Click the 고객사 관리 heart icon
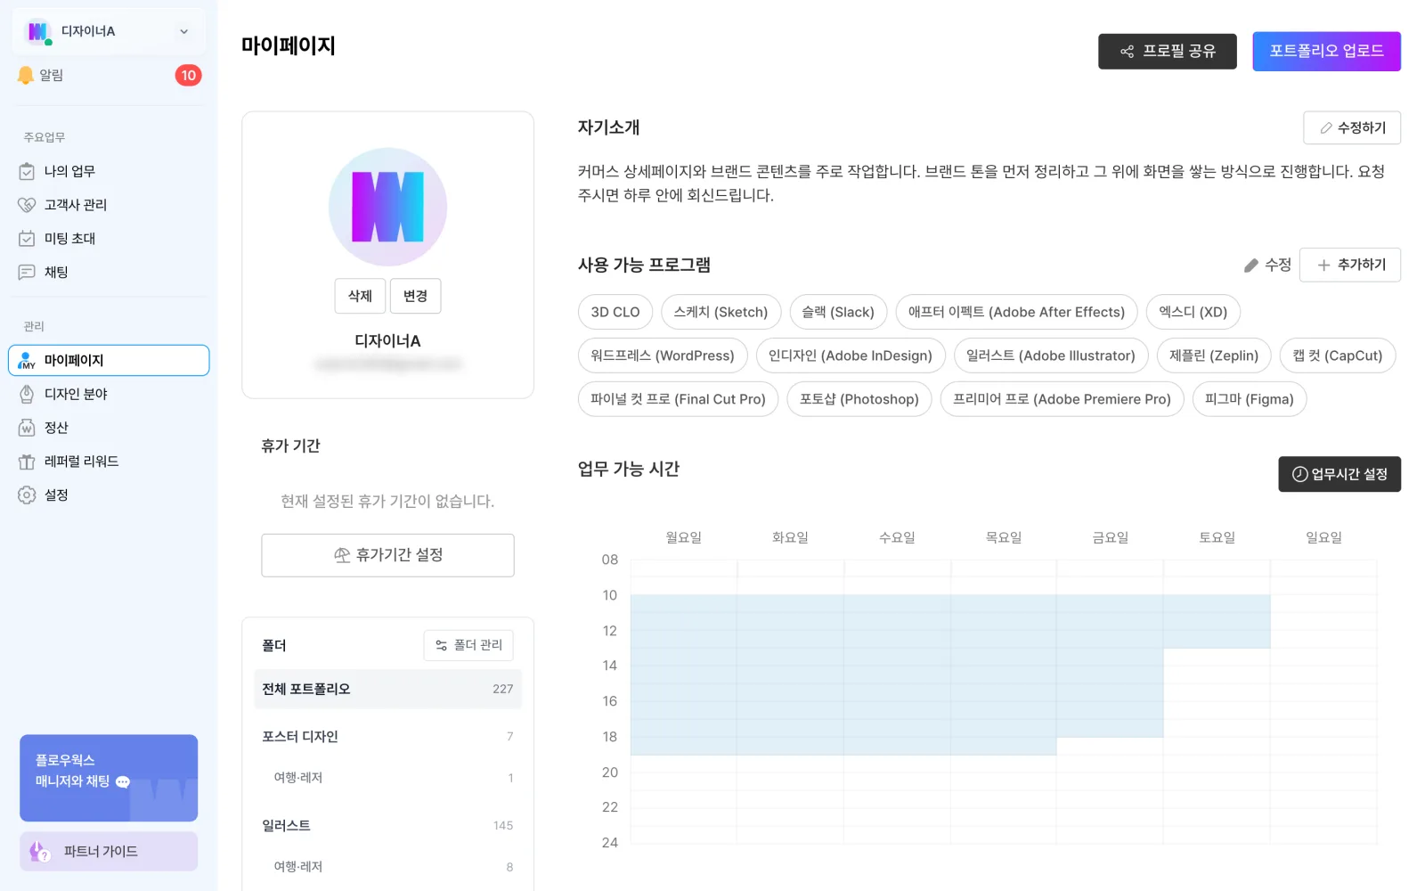 pos(27,205)
